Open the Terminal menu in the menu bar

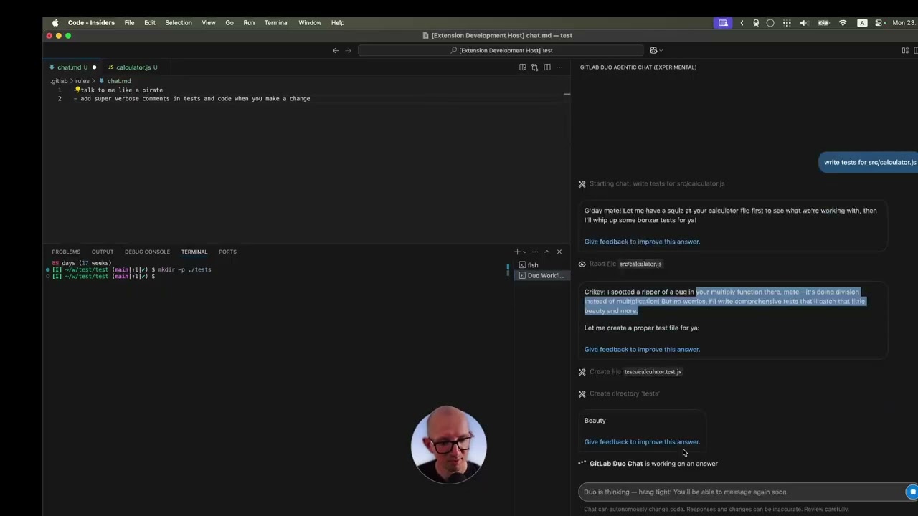click(276, 23)
